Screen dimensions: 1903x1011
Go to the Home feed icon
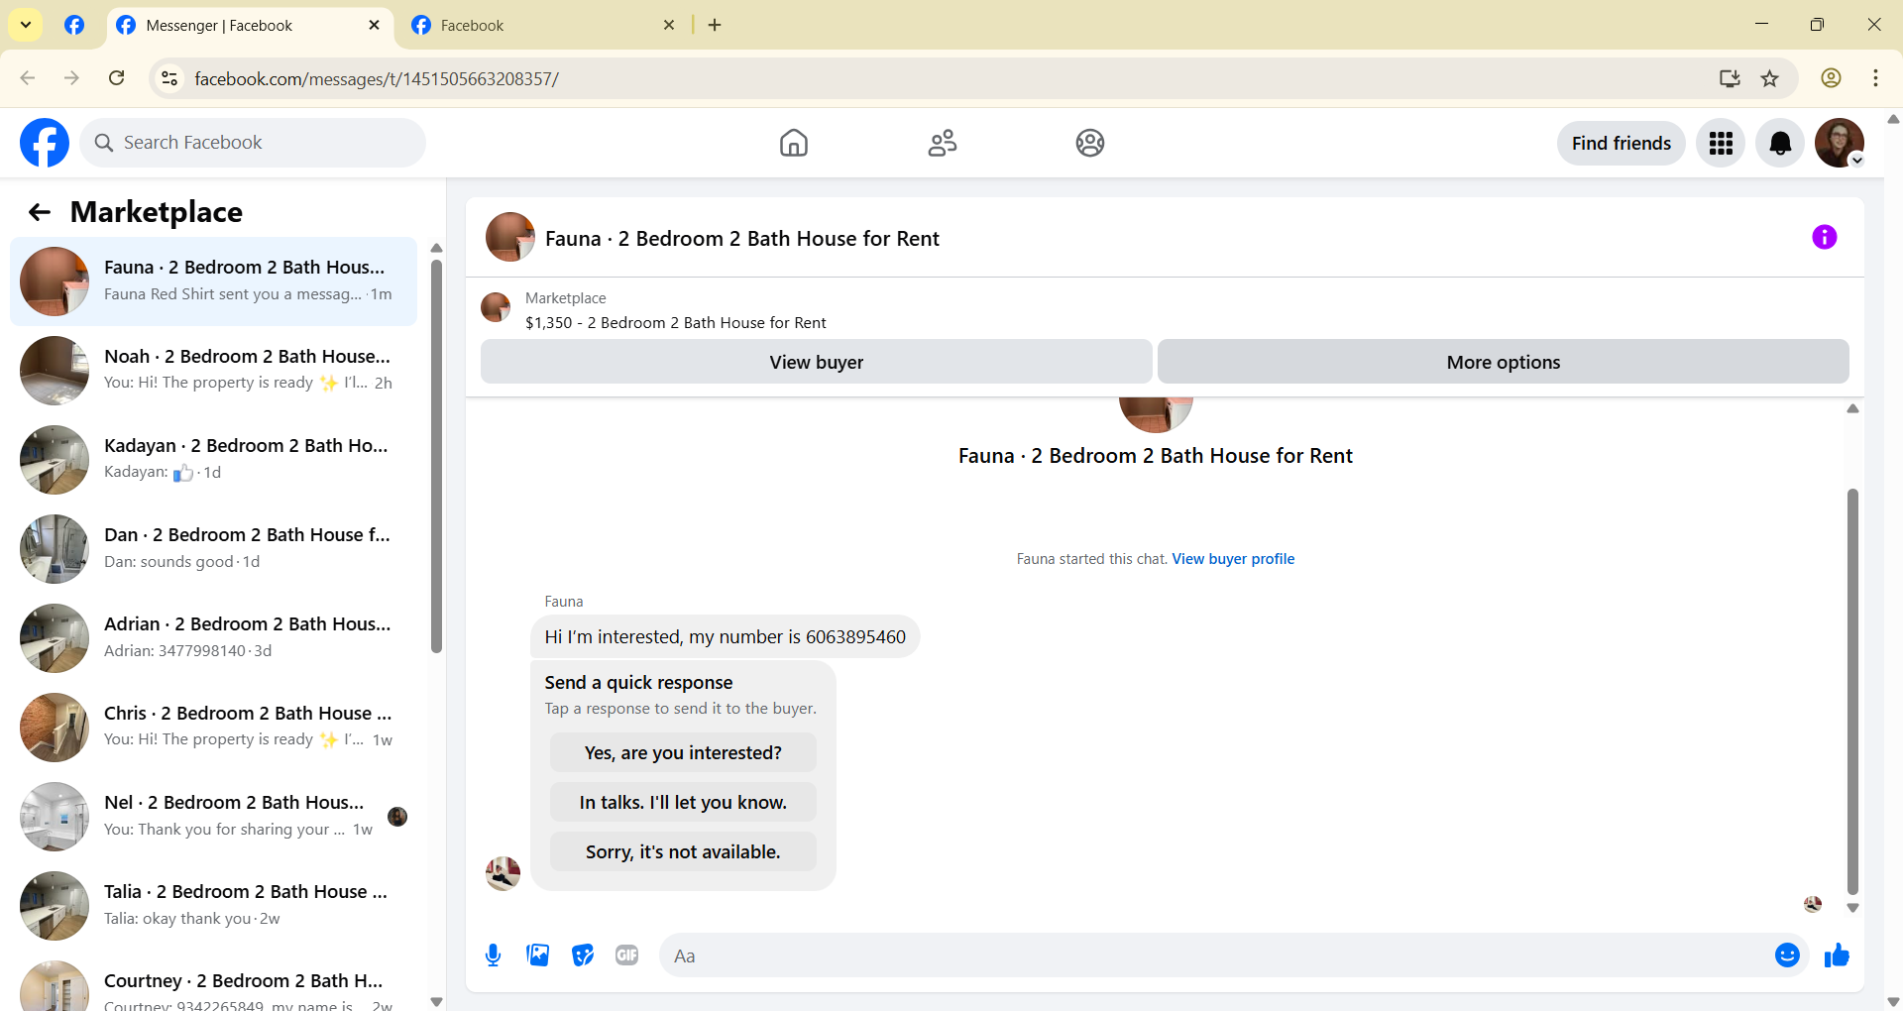793,143
